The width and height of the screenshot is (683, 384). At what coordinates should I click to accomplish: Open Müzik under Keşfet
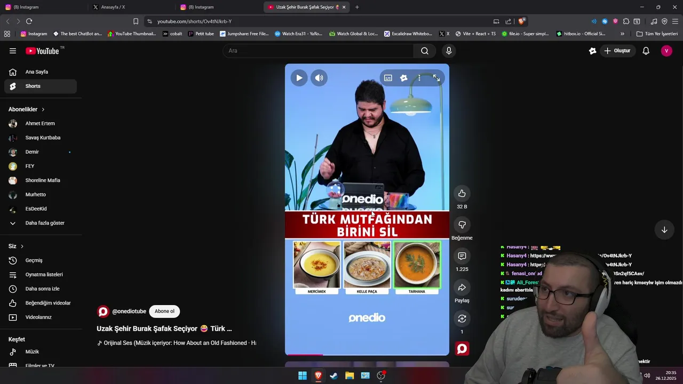pos(41,351)
